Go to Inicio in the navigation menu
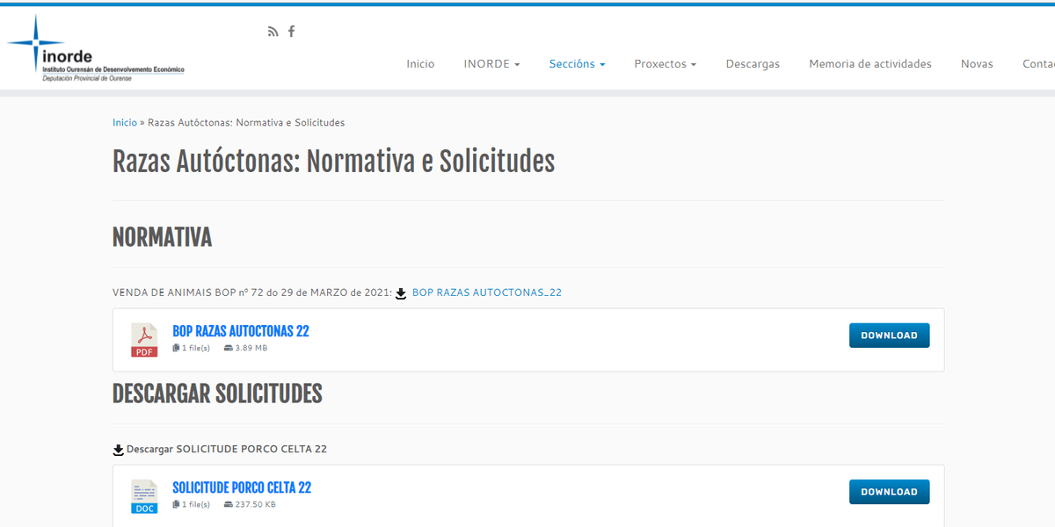The height and width of the screenshot is (527, 1055). click(x=420, y=64)
